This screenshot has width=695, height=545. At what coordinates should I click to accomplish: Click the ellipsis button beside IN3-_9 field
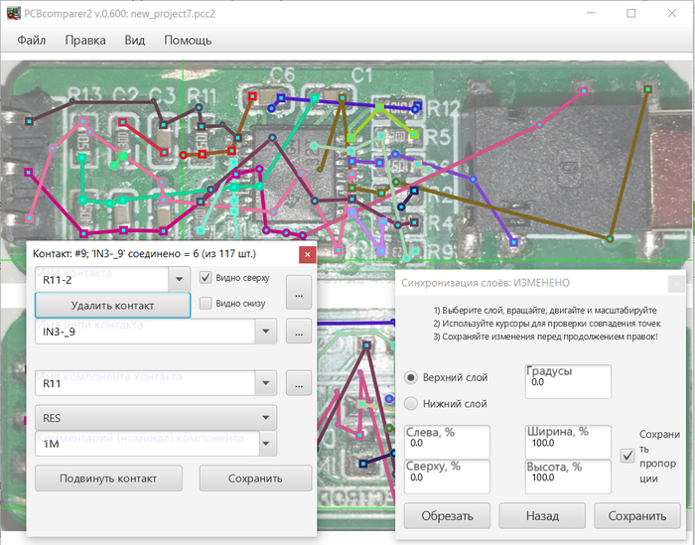click(x=300, y=331)
